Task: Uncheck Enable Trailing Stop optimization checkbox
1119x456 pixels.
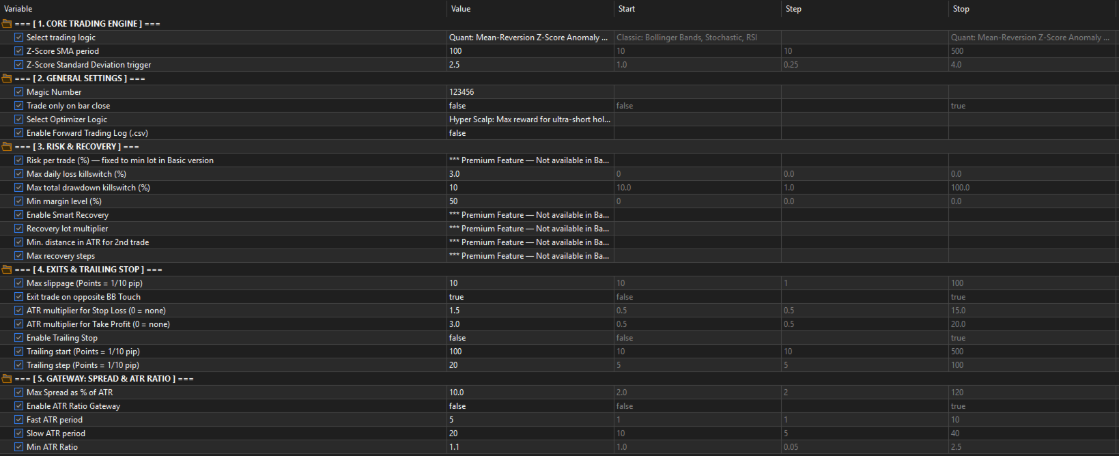Action: pyautogui.click(x=19, y=338)
